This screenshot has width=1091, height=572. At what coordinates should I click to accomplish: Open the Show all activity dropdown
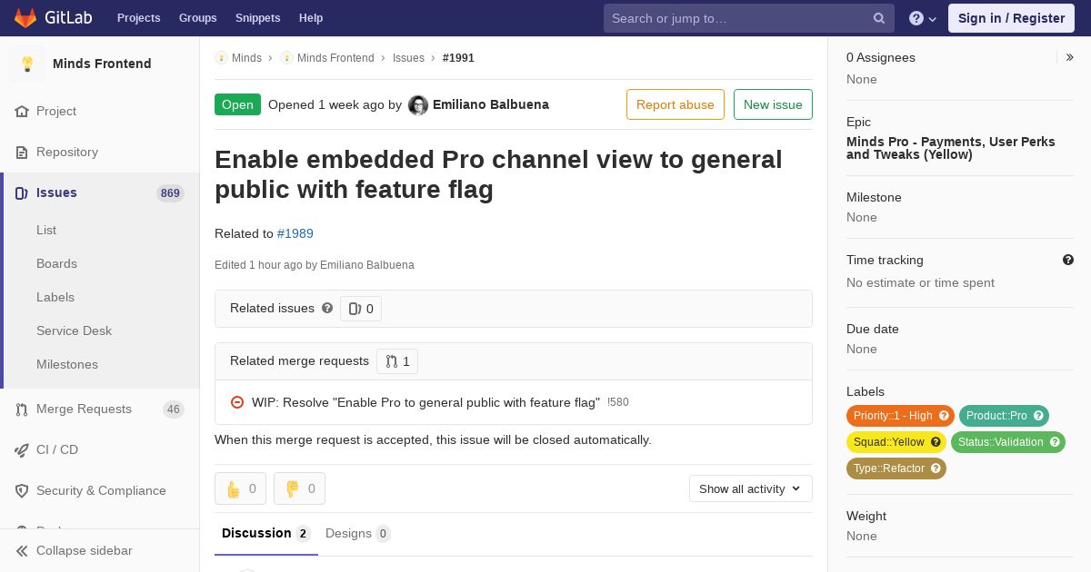tap(751, 488)
